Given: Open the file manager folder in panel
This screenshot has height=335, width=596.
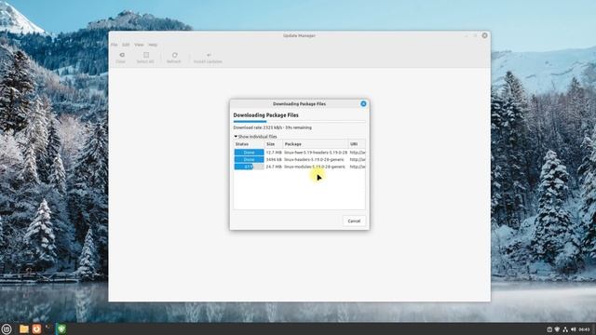Looking at the screenshot, I should (x=24, y=328).
